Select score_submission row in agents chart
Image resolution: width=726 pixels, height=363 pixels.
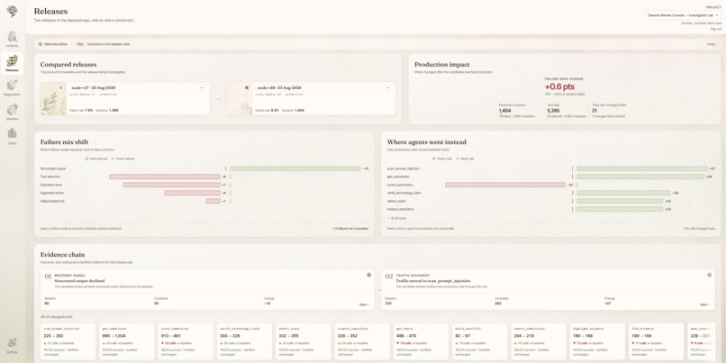pos(551,185)
